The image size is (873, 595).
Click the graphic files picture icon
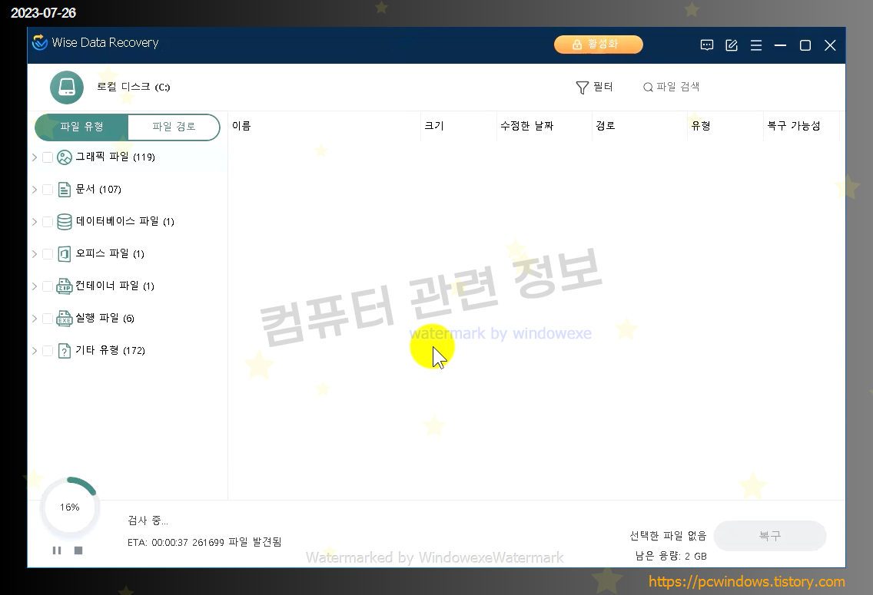click(x=65, y=157)
